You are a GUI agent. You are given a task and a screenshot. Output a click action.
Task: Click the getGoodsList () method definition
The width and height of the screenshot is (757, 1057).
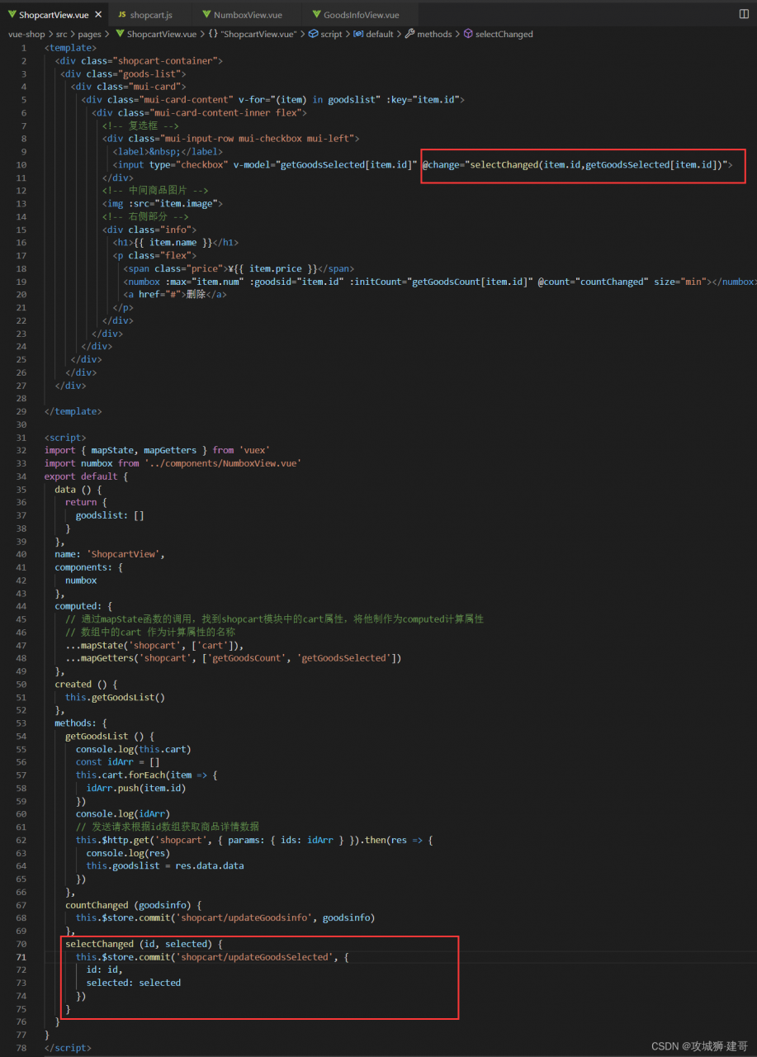click(x=110, y=735)
